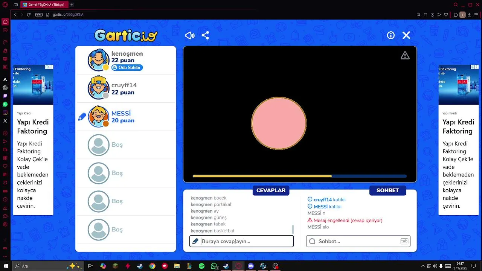
Task: Select kenoşmen's player avatar
Action: [99, 60]
